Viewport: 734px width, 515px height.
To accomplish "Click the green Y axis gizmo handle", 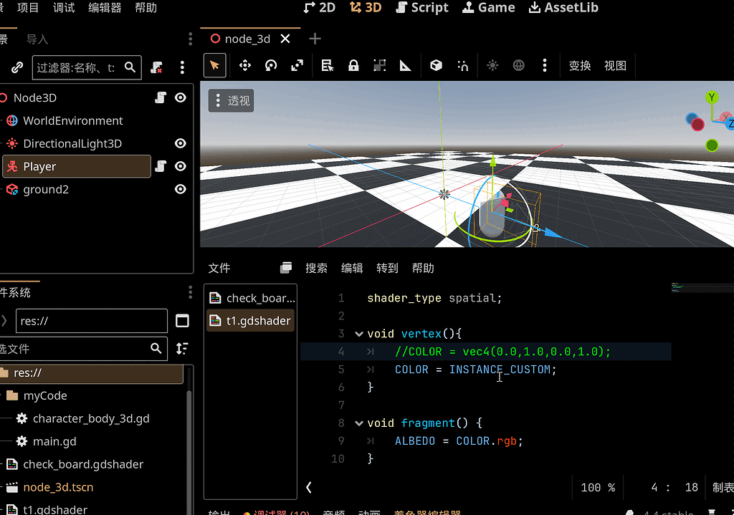I will click(712, 97).
